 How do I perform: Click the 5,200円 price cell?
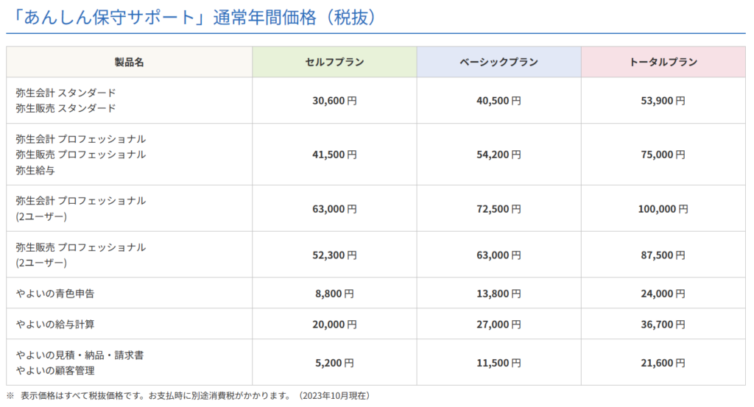[335, 363]
